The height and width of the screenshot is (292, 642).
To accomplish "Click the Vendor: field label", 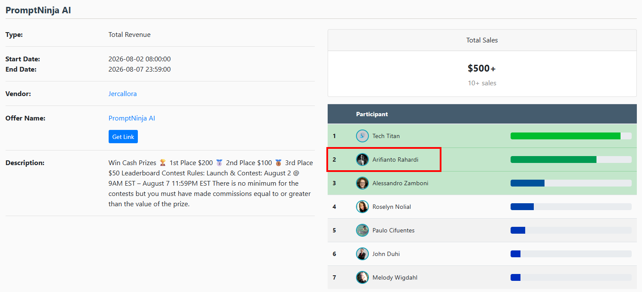I will pos(18,93).
